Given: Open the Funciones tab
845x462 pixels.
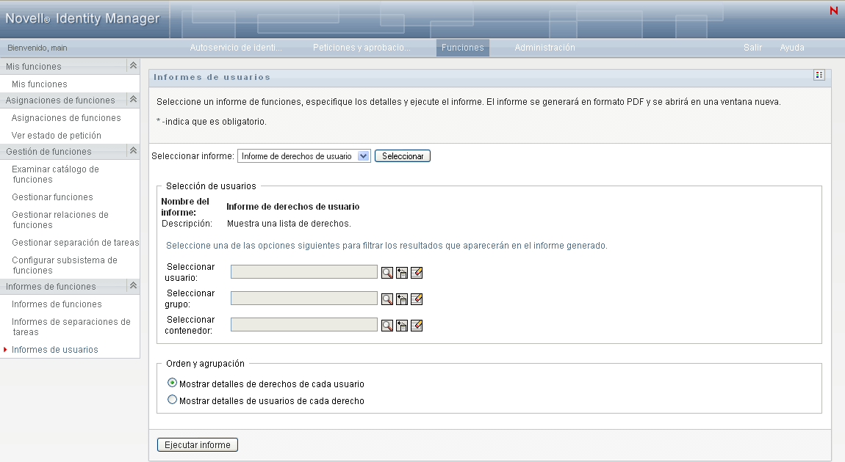Looking at the screenshot, I should pyautogui.click(x=462, y=48).
